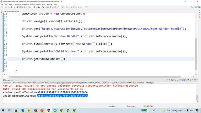Toggle Scroll Lock in Console toolbar

[178, 80]
